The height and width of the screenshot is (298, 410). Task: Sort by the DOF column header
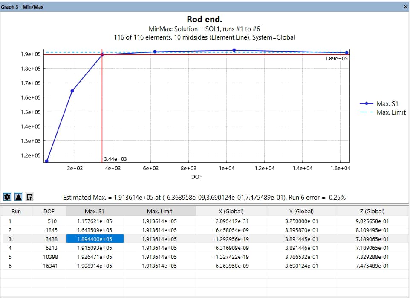(49, 211)
